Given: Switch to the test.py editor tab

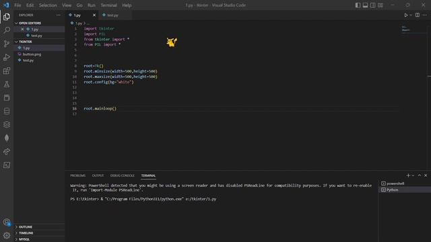Looking at the screenshot, I should (x=113, y=15).
